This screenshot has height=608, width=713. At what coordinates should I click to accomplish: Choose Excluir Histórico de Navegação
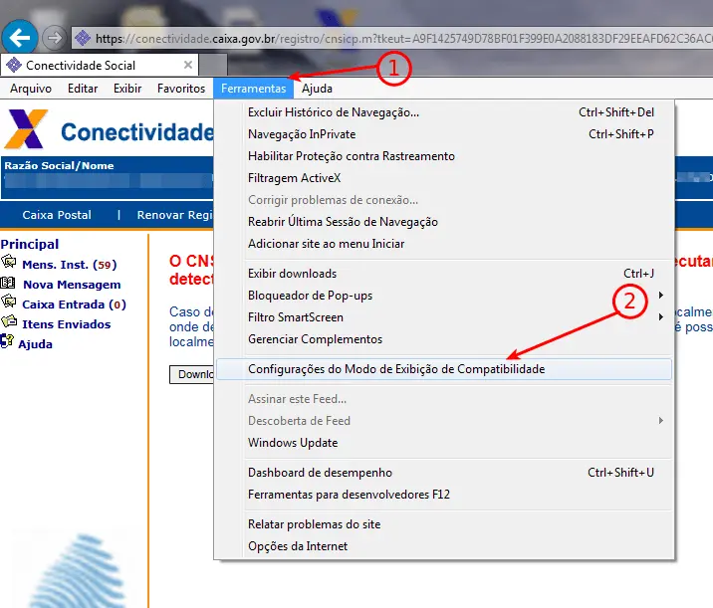click(x=444, y=112)
